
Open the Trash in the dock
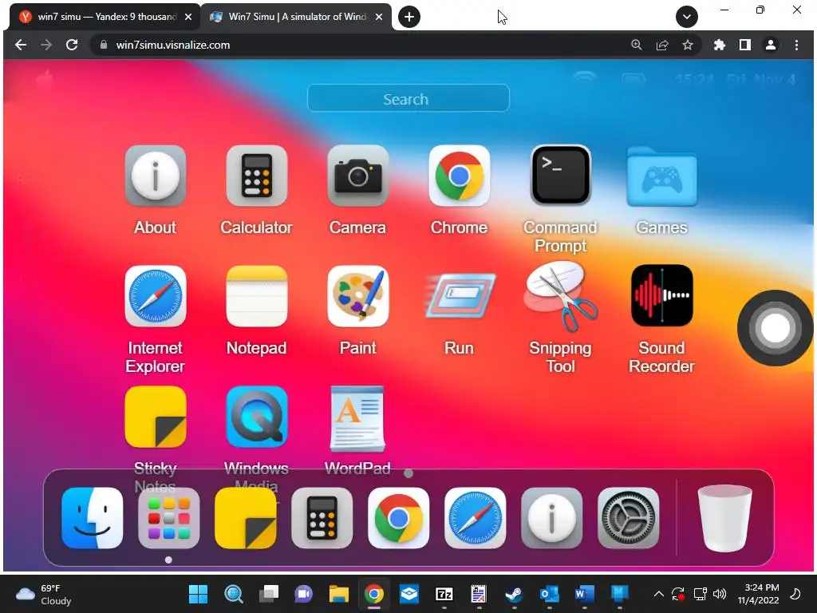click(x=724, y=518)
